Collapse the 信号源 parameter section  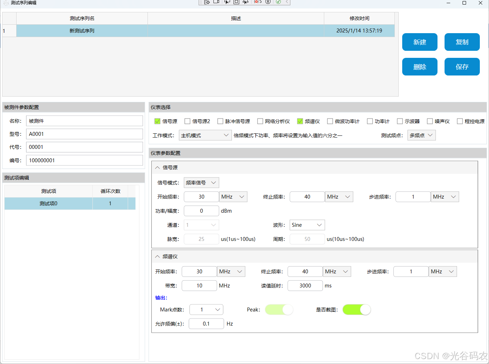157,168
